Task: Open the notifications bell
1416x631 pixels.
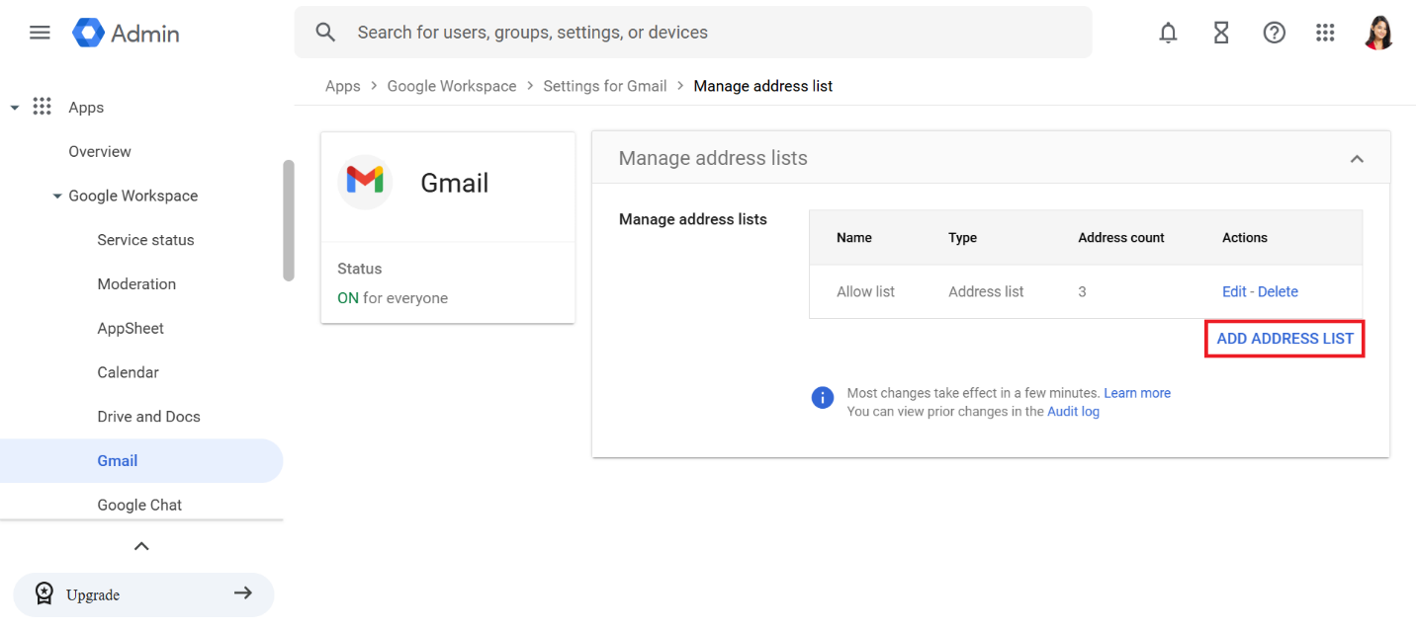Action: coord(1168,33)
